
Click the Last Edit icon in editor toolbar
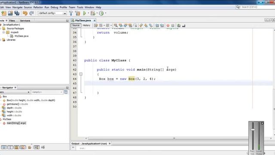96,25
